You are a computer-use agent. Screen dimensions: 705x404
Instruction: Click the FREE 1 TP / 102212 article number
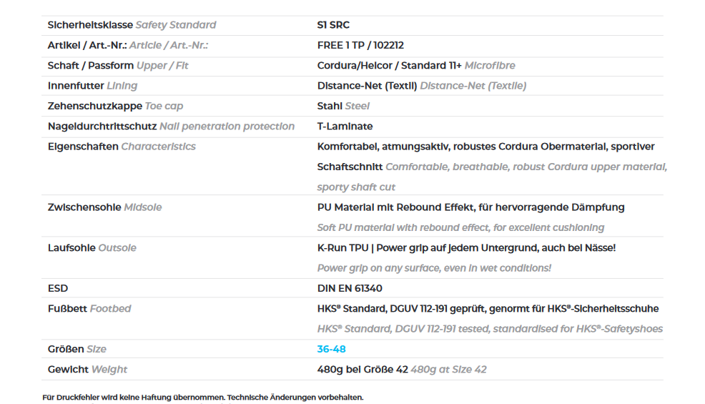[x=360, y=46]
